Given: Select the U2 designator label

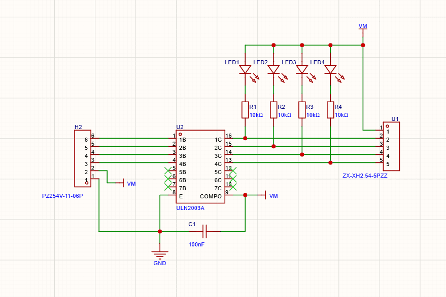Looking at the screenshot, I should tap(180, 127).
